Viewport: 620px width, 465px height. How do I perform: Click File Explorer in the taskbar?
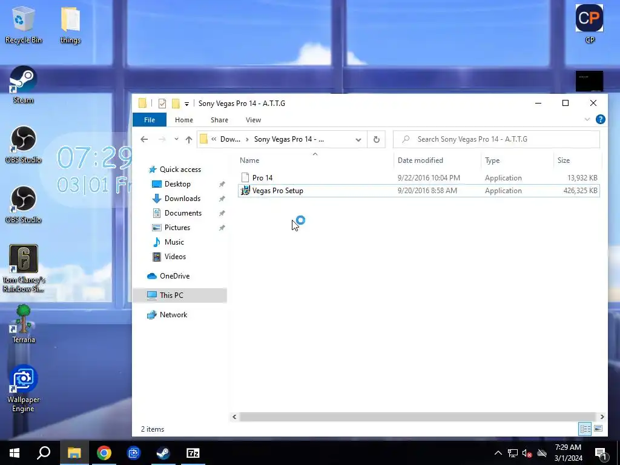pos(74,453)
